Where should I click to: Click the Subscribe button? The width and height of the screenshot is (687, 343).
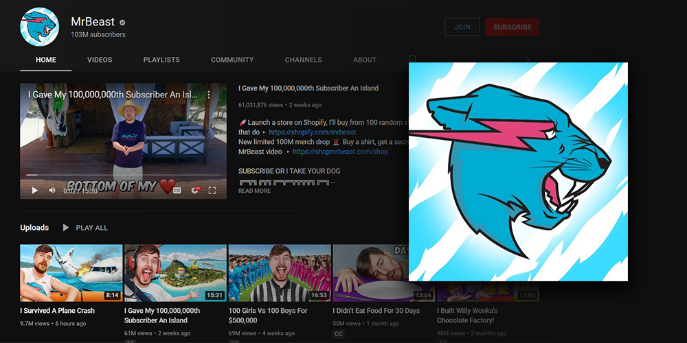[x=513, y=27]
